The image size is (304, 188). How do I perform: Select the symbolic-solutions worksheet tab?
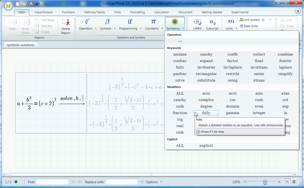pos(21,45)
